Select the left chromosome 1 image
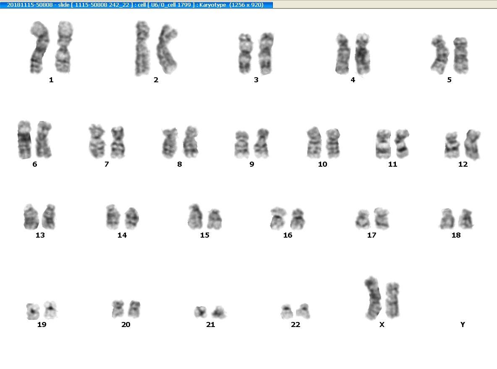Image resolution: width=497 pixels, height=369 pixels. (x=39, y=47)
